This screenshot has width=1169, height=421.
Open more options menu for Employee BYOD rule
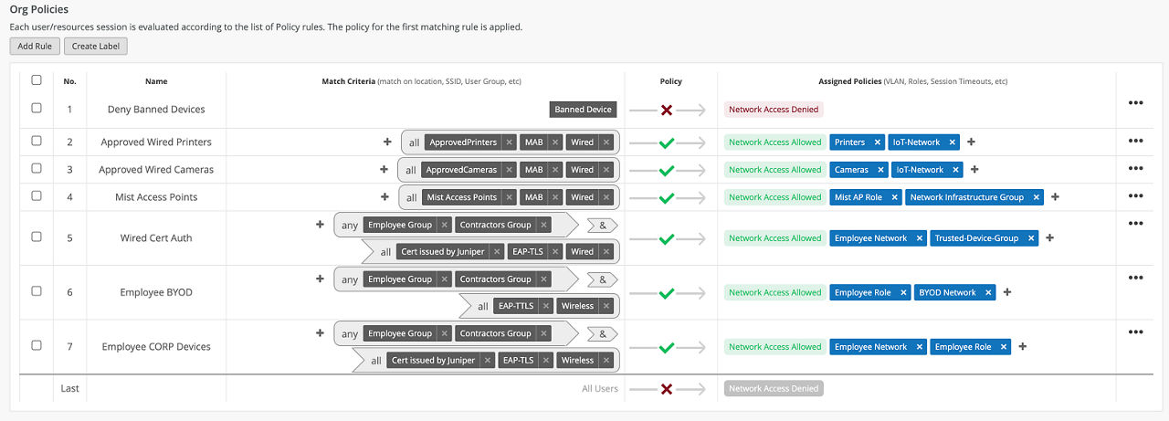tap(1135, 278)
